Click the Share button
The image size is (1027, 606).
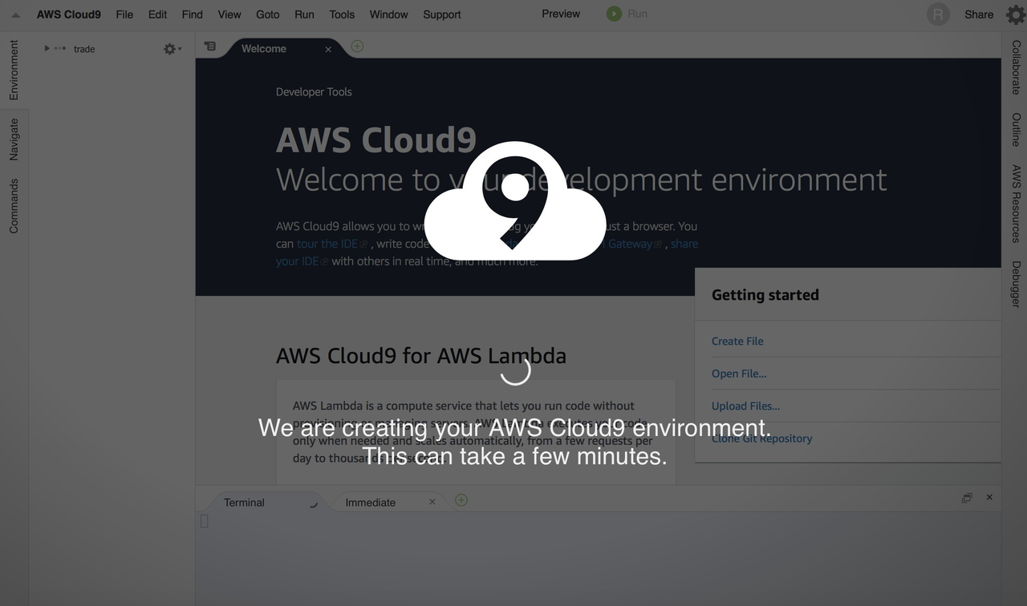pyautogui.click(x=979, y=14)
